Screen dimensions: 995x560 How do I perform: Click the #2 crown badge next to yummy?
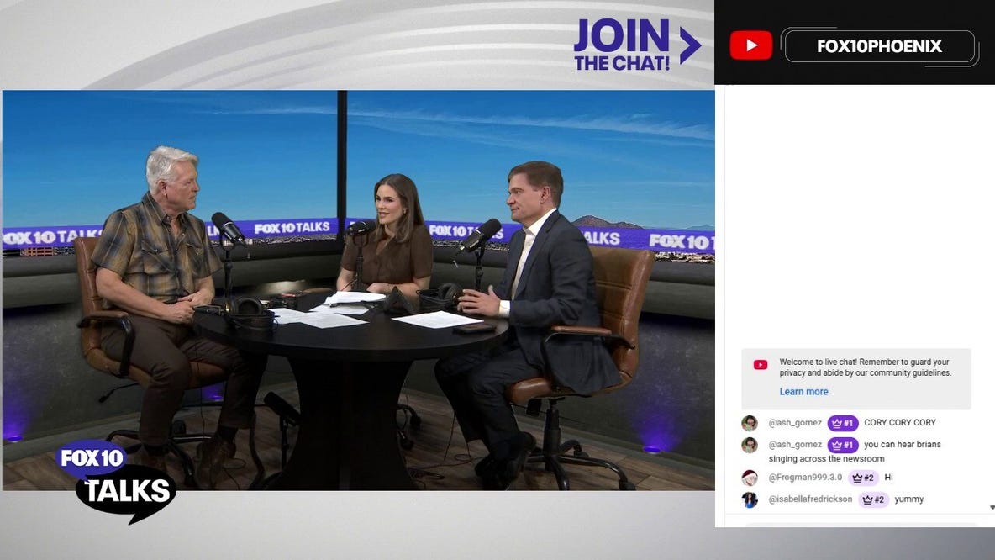coord(873,499)
